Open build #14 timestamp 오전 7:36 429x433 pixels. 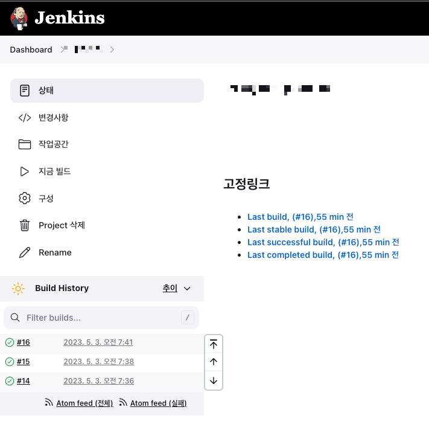click(x=99, y=381)
